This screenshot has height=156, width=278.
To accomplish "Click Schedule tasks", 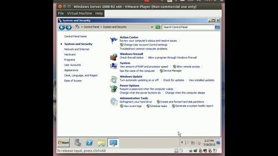I will coord(159,106).
